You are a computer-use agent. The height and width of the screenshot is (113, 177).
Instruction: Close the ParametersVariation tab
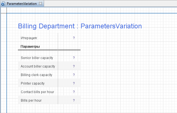[40, 3]
